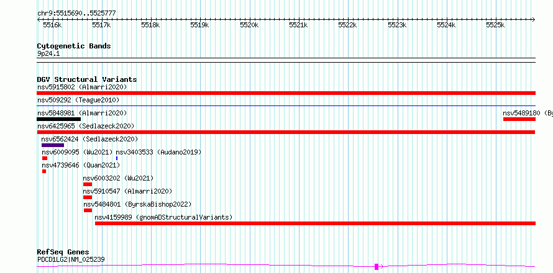The width and height of the screenshot is (553, 273).
Task: Select the black bar under nsv5848981
Action: (59, 119)
